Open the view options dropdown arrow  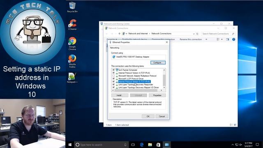222,39
